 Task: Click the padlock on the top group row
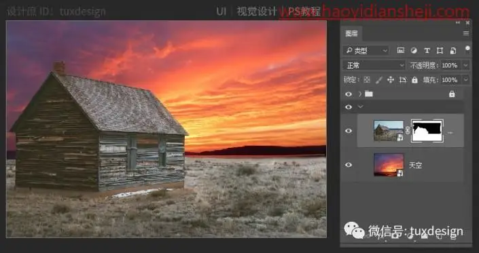point(452,94)
